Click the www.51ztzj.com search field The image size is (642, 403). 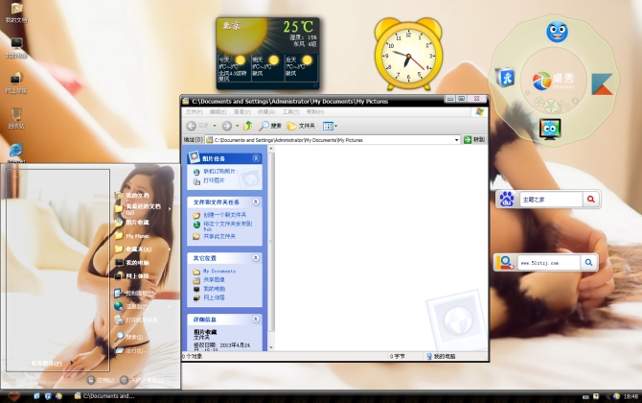click(x=549, y=263)
